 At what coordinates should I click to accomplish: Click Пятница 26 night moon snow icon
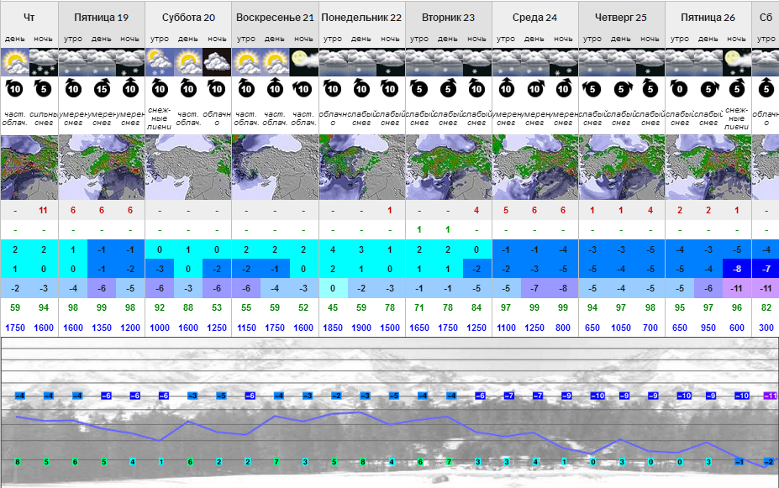tap(737, 62)
